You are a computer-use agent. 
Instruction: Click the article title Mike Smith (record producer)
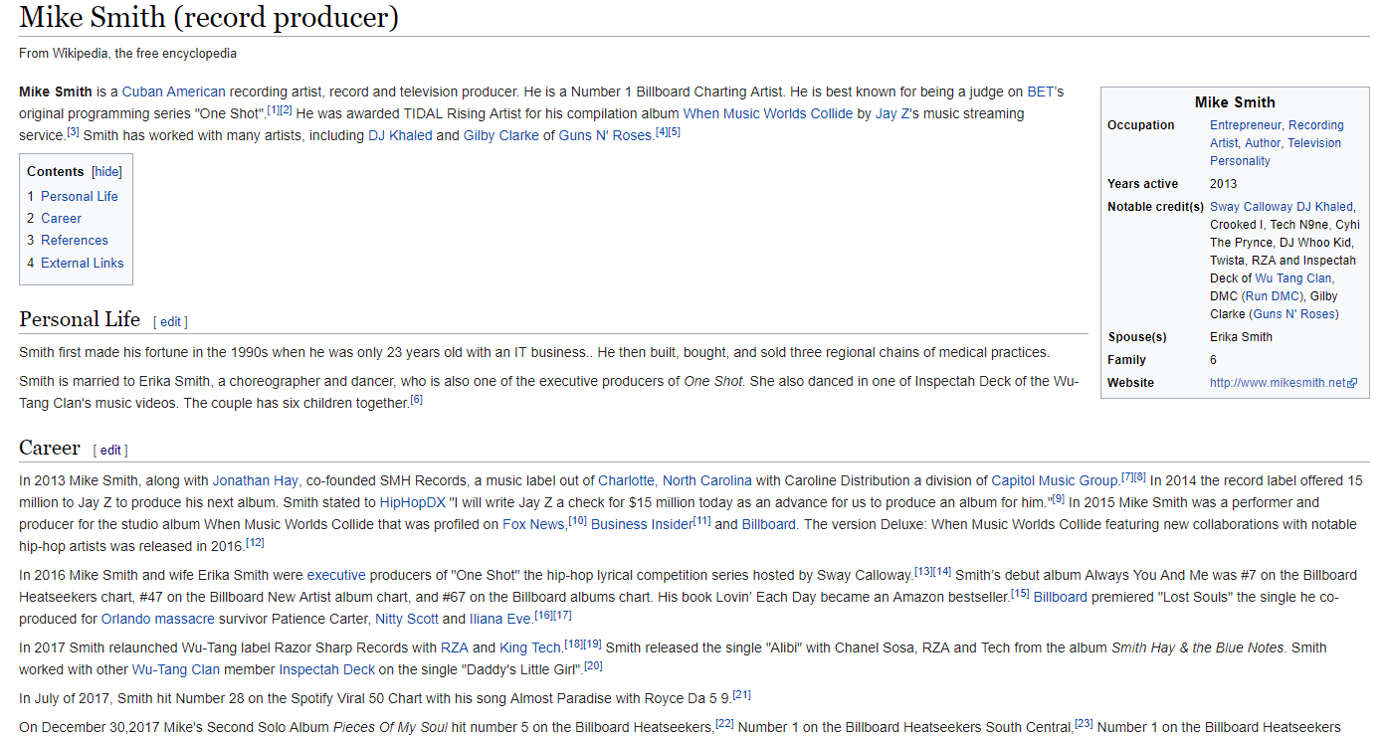[x=209, y=17]
